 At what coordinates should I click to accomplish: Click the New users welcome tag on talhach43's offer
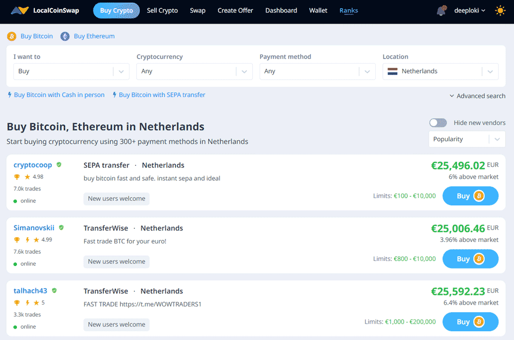click(116, 324)
